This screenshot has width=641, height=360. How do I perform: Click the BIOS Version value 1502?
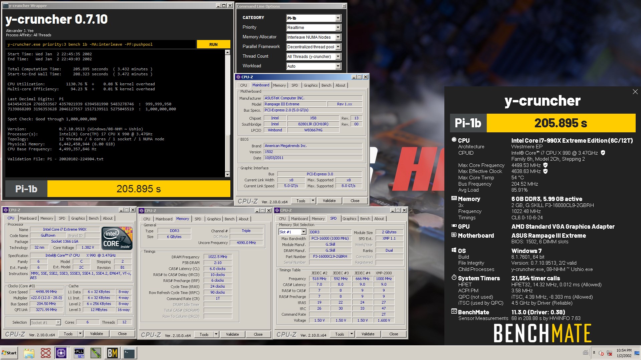tap(313, 152)
